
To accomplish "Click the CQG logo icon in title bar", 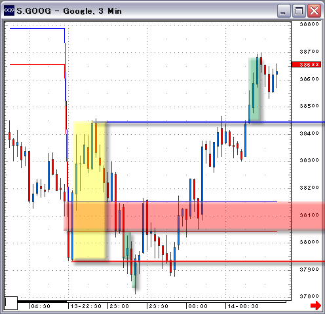I will tap(9, 10).
